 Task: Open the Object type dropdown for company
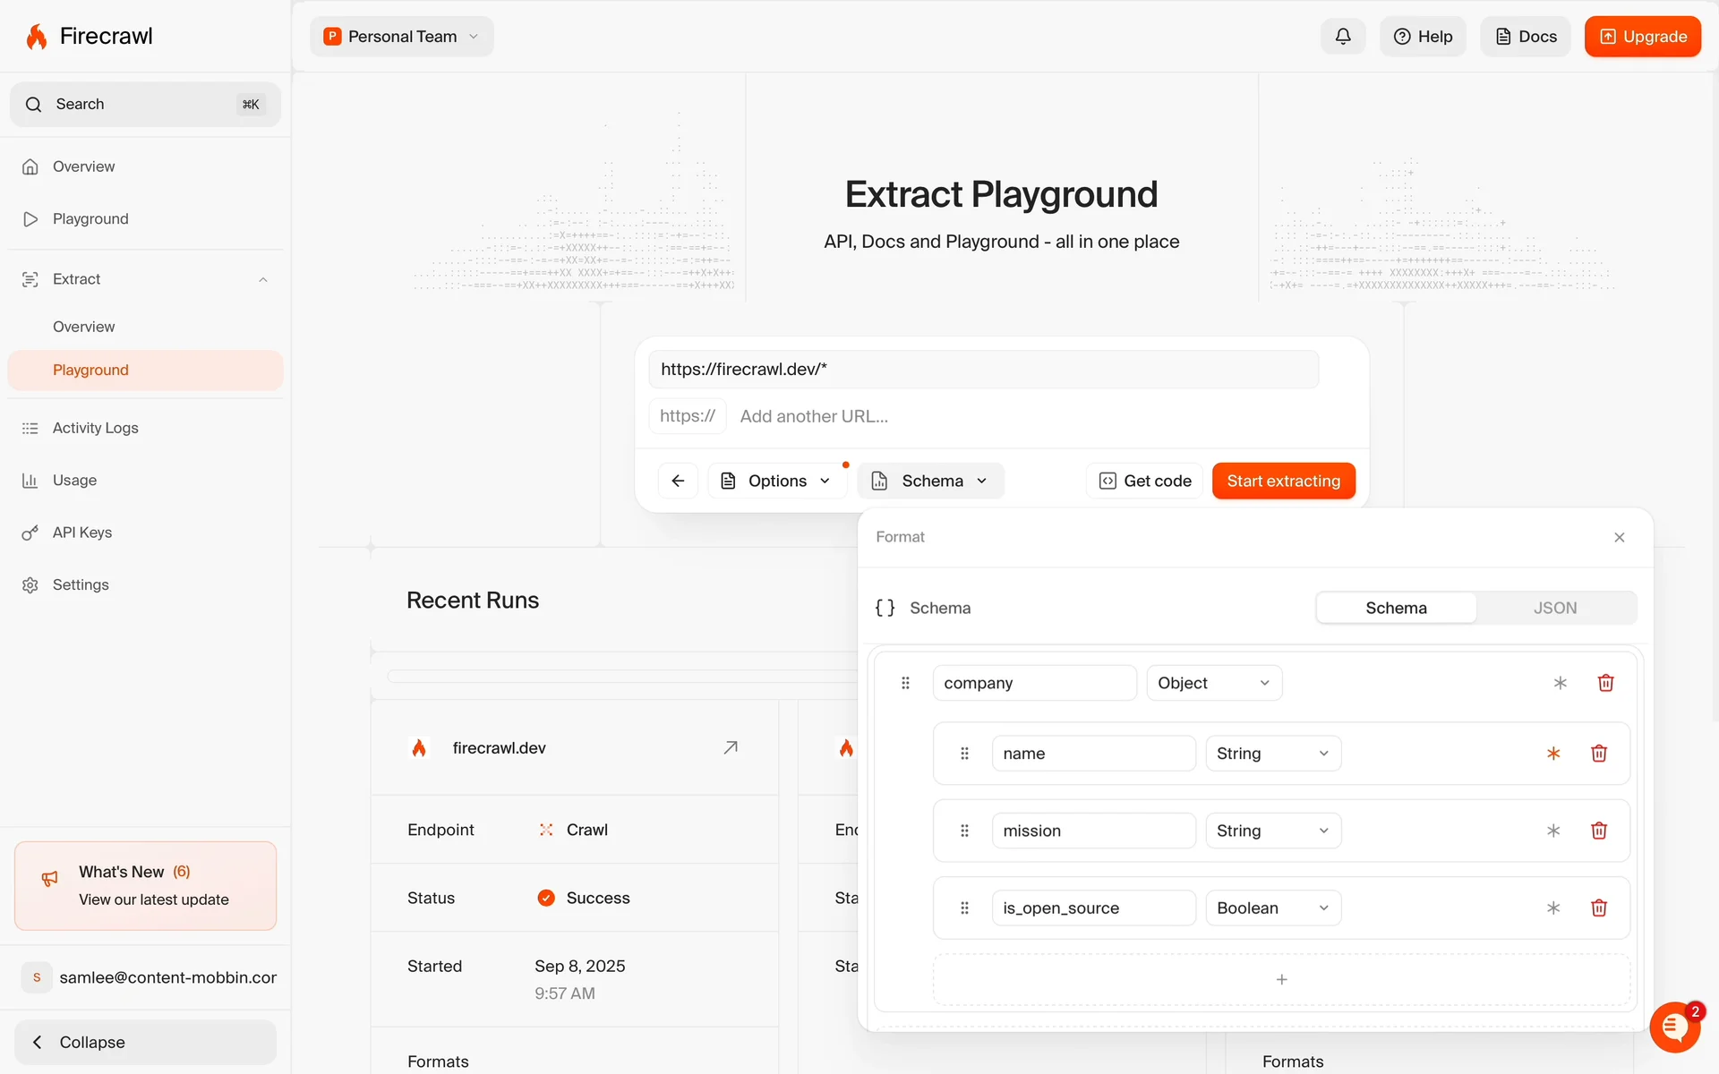pos(1213,683)
